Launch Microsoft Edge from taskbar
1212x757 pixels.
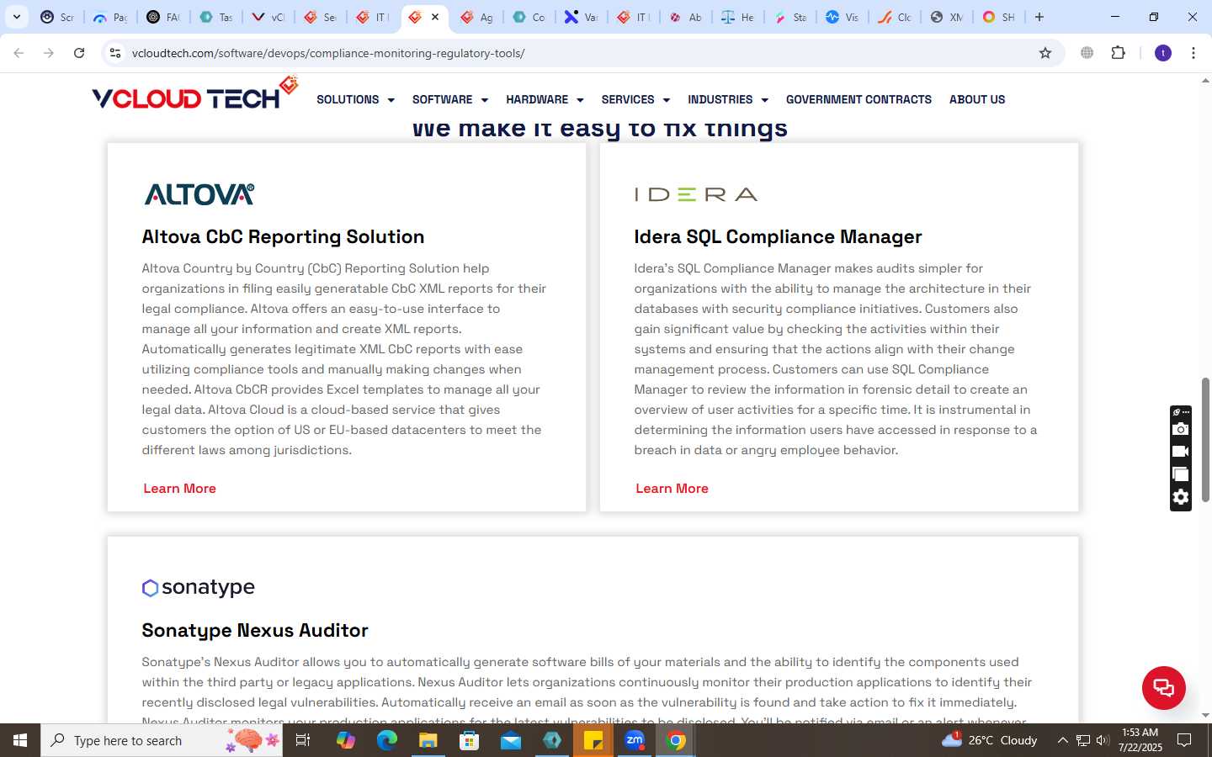(386, 740)
